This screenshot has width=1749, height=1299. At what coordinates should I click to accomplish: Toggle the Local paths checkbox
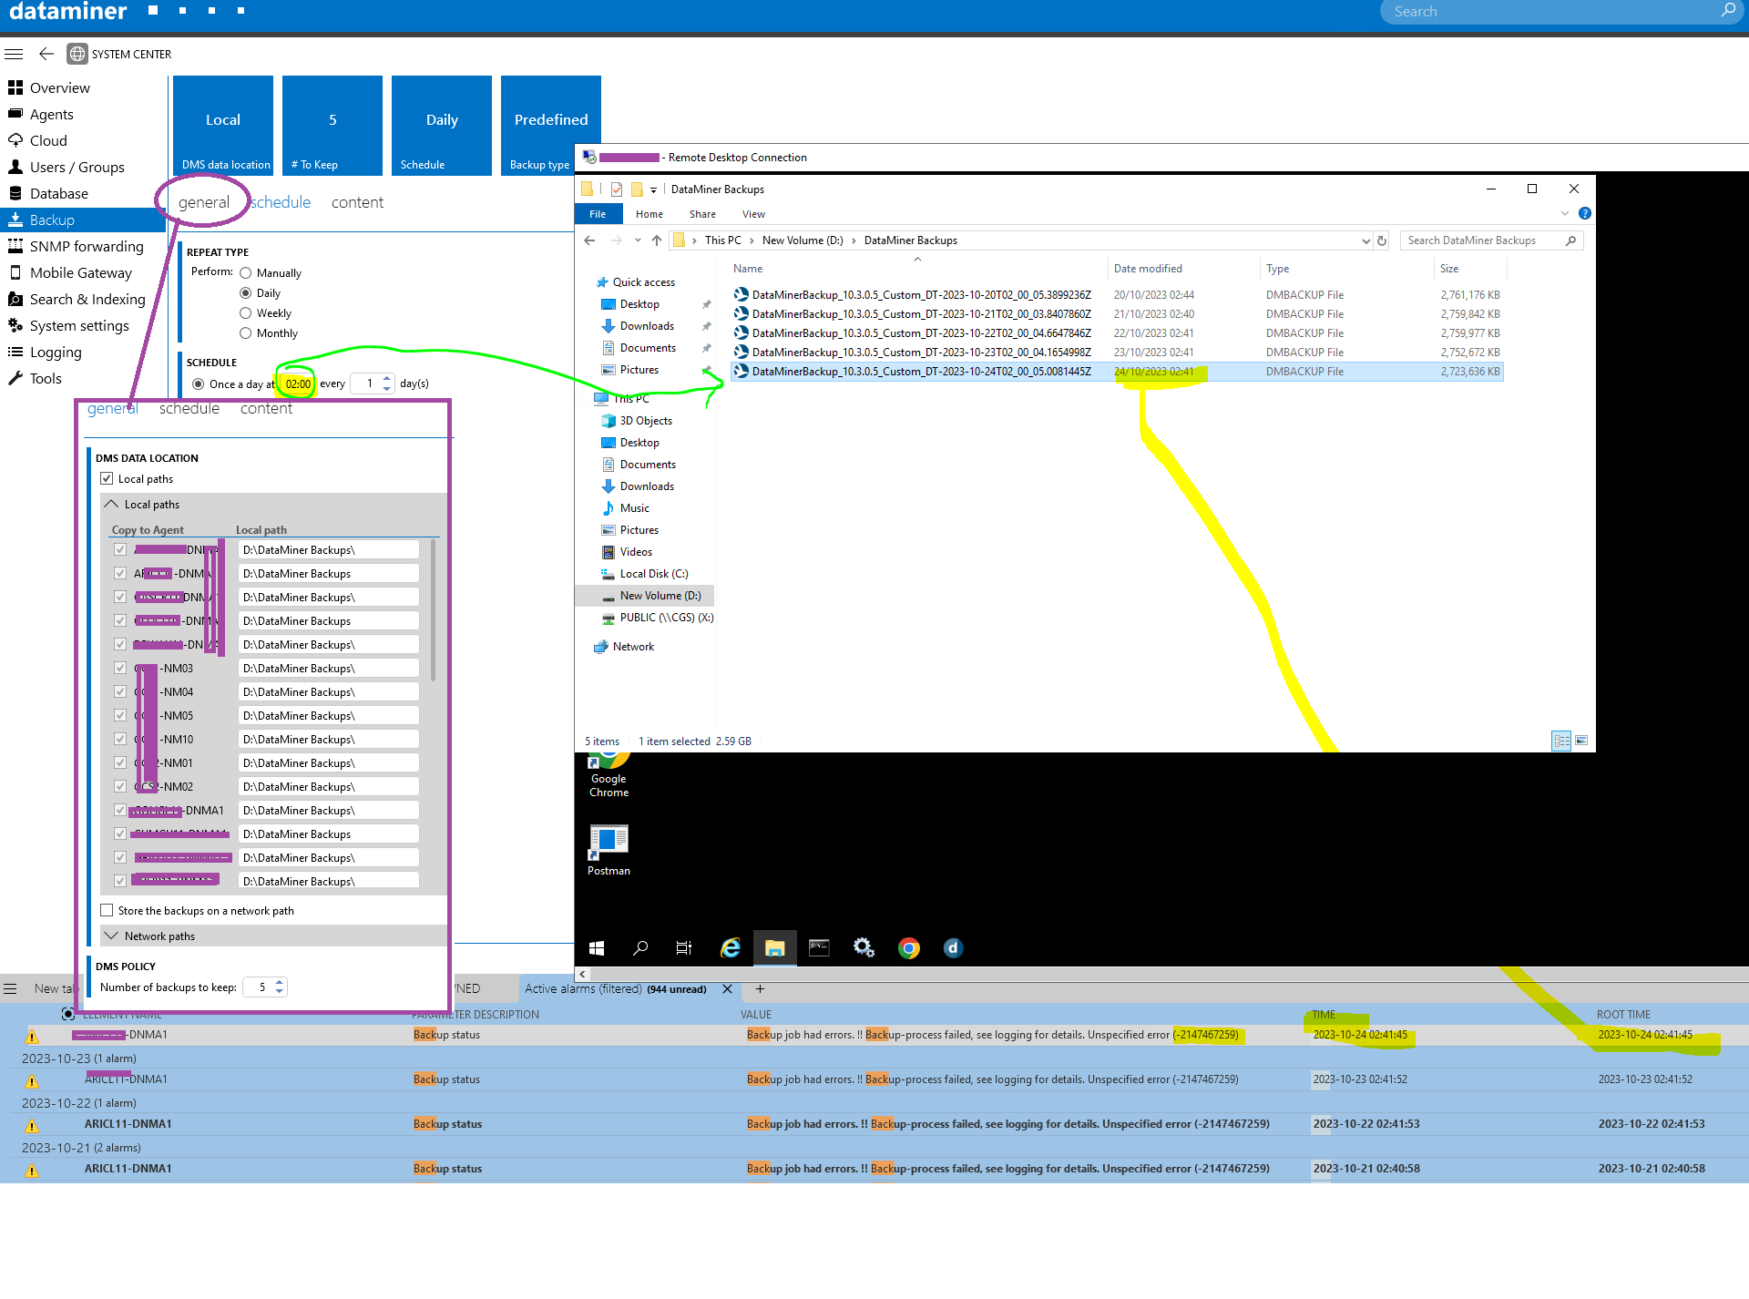[x=107, y=479]
